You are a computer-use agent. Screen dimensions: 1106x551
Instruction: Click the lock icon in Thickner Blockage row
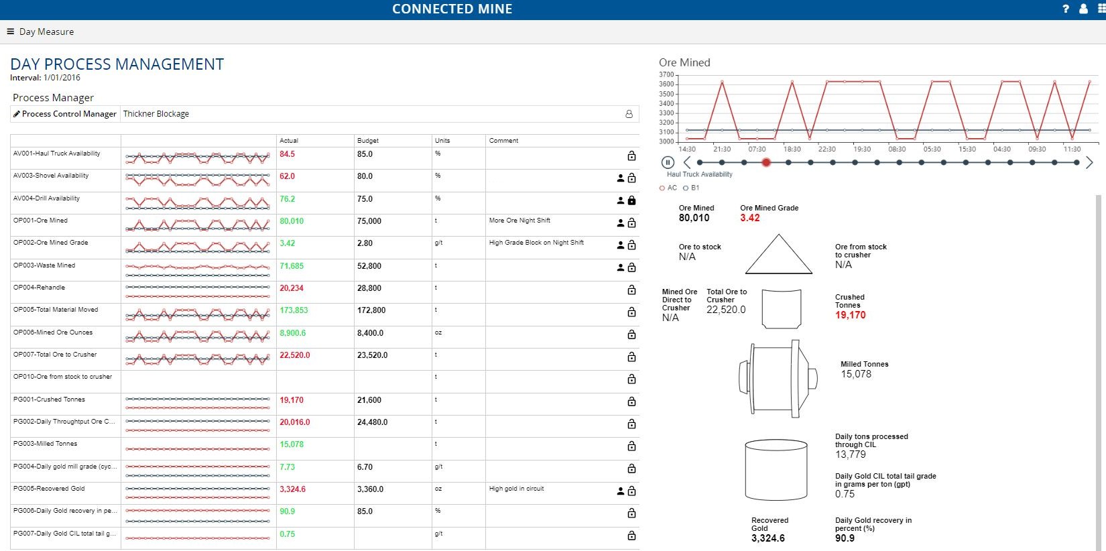[629, 114]
